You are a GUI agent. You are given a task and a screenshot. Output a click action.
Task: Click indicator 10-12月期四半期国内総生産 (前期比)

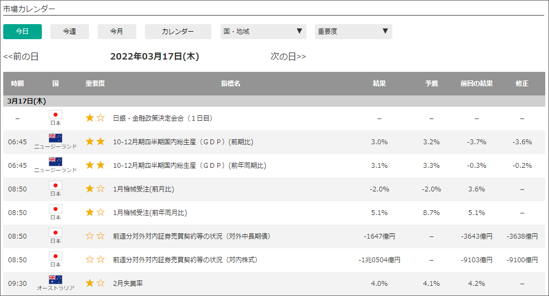click(183, 142)
